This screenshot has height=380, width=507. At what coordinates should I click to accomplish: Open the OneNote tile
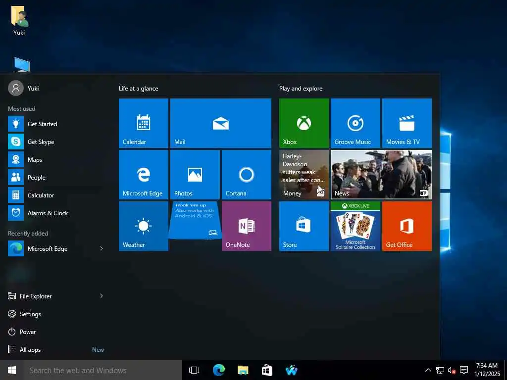pyautogui.click(x=247, y=226)
